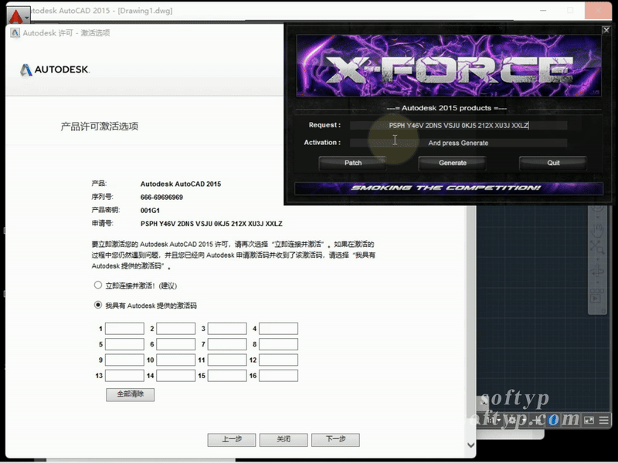Click activation code box 13
Viewport: 618px width, 463px height.
point(124,376)
